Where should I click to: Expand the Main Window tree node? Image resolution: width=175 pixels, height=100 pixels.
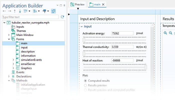[9, 35]
